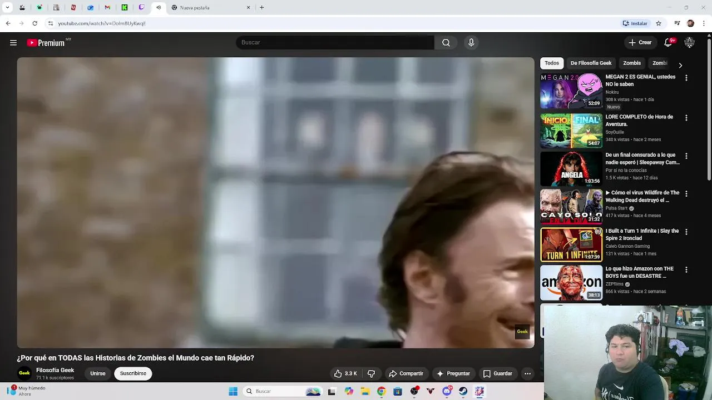
Task: Open options for Sleepaway Camp video
Action: [x=686, y=156]
